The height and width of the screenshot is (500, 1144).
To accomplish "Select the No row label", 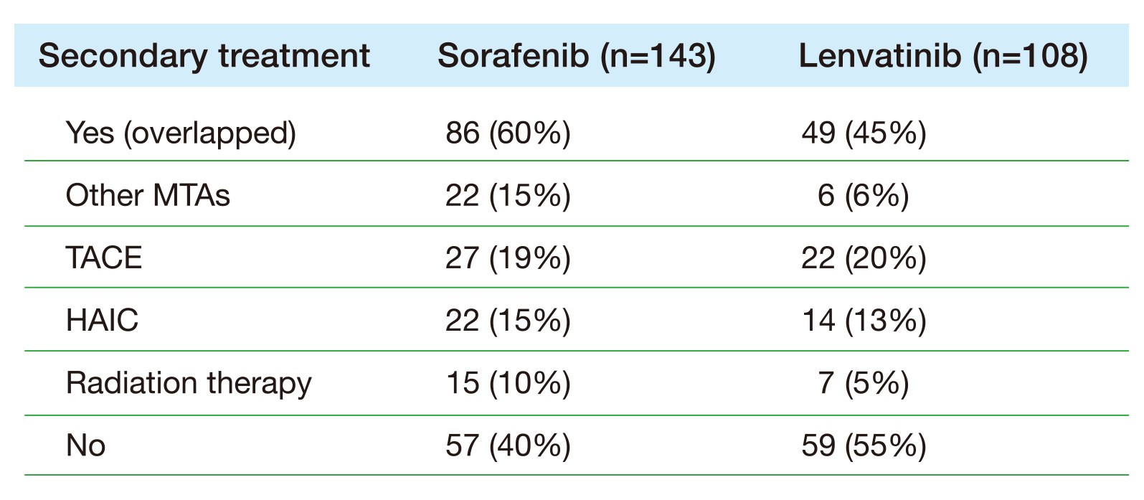I will pos(85,445).
